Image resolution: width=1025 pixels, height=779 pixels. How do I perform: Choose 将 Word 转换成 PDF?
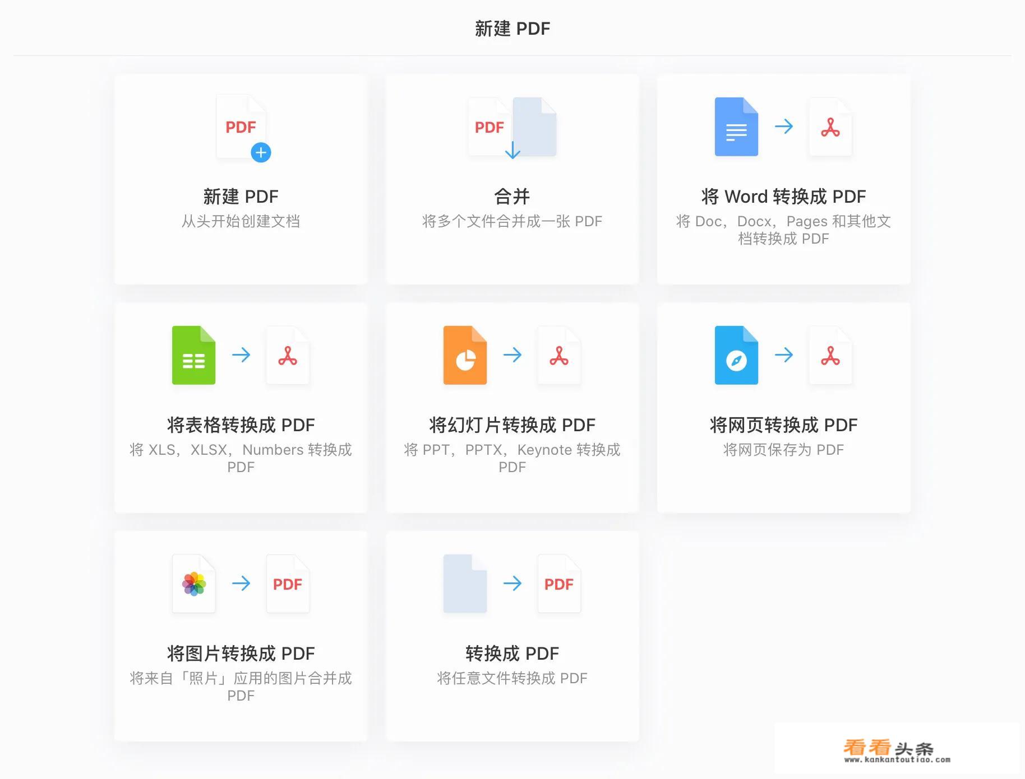[x=783, y=197]
